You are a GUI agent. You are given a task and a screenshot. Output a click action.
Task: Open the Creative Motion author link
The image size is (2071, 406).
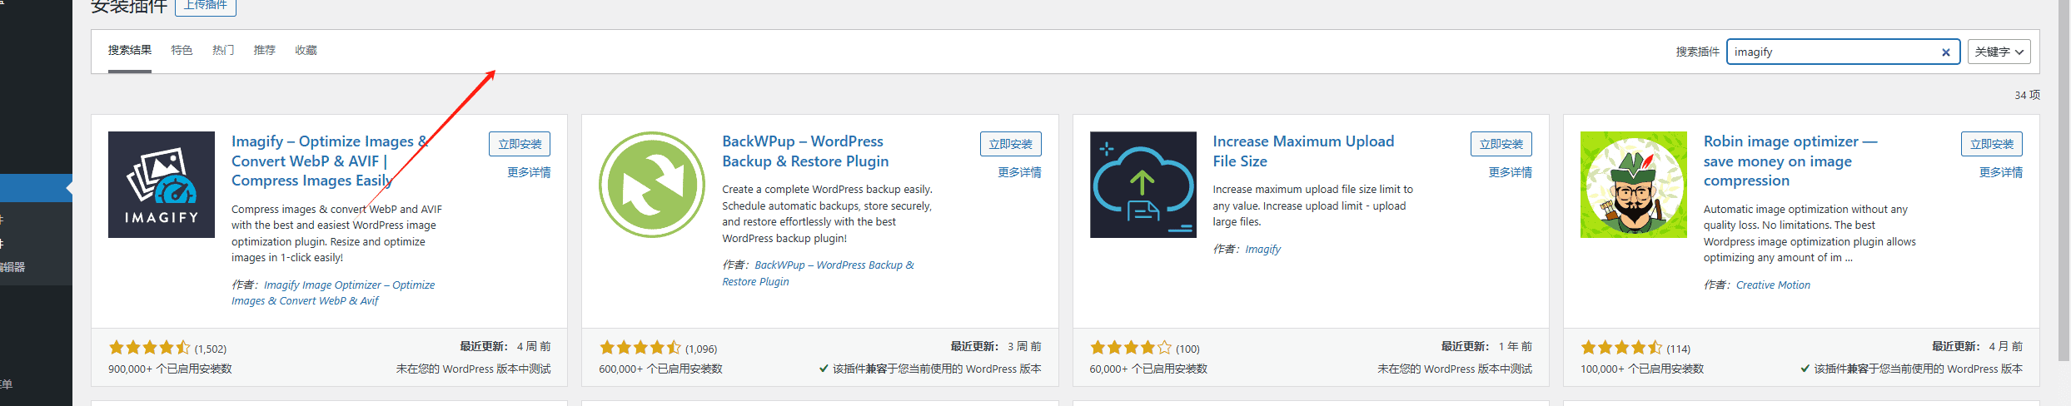(x=1773, y=285)
